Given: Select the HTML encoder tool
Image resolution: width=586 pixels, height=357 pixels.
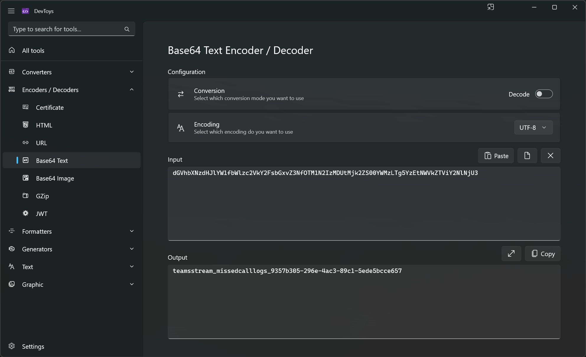Looking at the screenshot, I should click(71, 125).
